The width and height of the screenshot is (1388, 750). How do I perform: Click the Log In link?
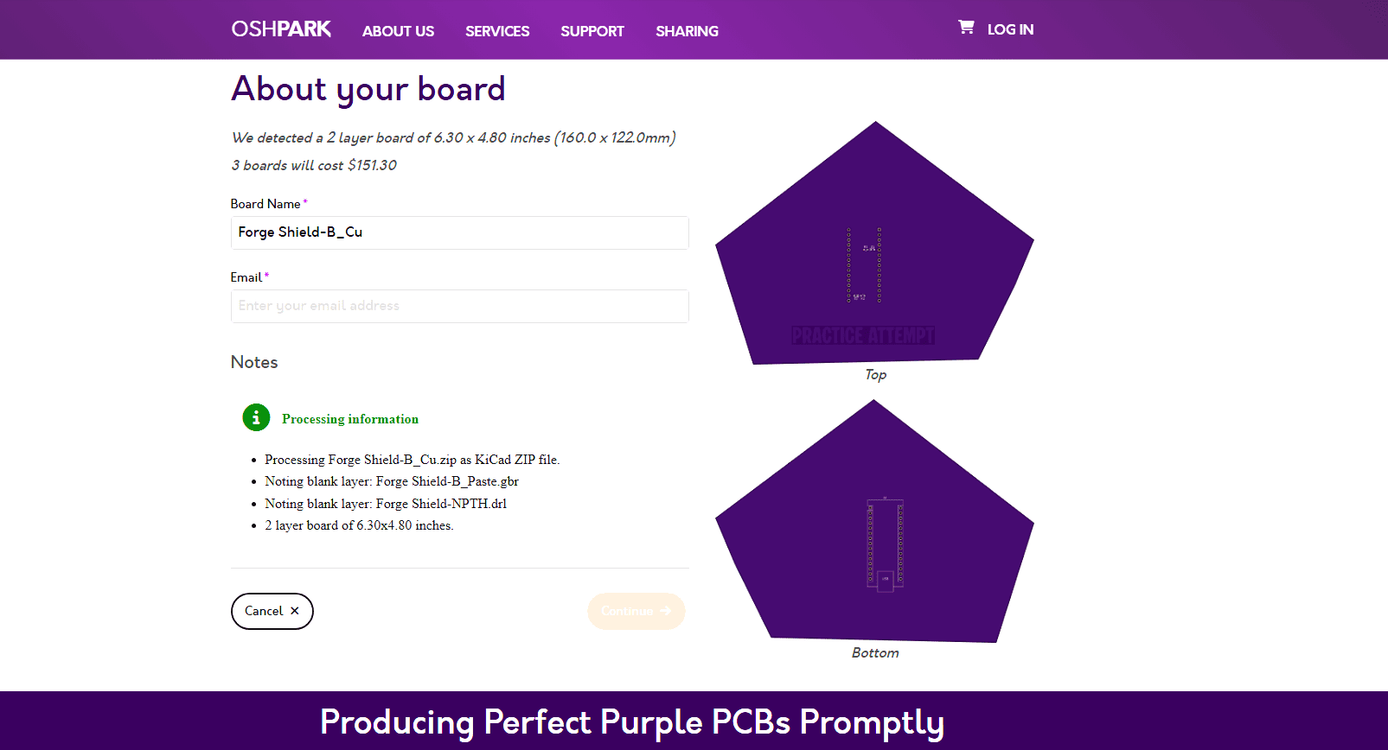1010,29
